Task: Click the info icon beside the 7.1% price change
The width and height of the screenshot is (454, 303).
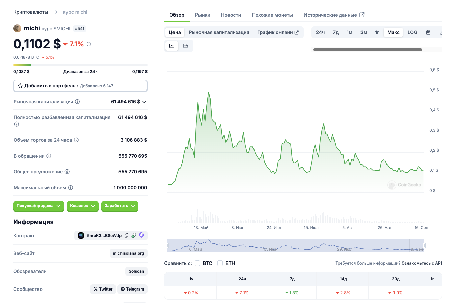Action: click(89, 44)
